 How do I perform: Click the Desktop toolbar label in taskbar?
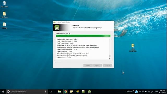pyautogui.click(x=129, y=92)
